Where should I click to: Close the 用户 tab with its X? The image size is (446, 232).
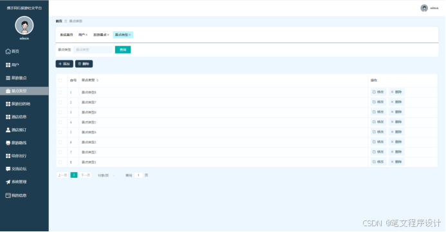[86, 35]
